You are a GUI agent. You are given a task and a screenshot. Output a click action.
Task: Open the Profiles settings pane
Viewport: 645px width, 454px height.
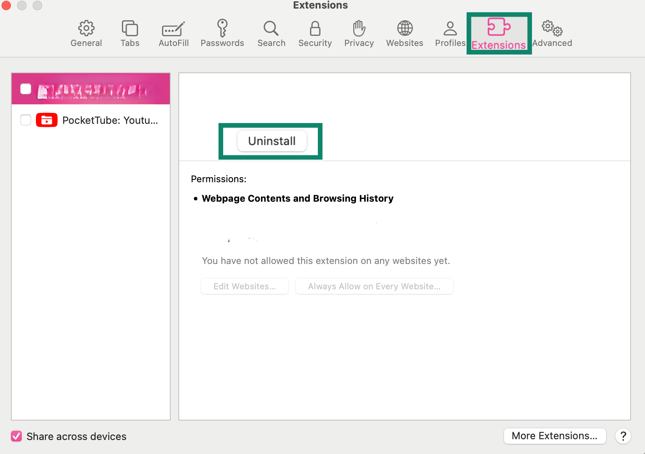(450, 33)
